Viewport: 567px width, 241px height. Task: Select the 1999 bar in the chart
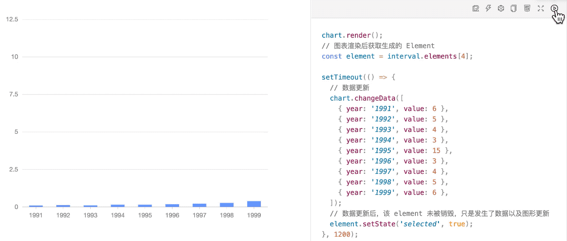coord(254,204)
